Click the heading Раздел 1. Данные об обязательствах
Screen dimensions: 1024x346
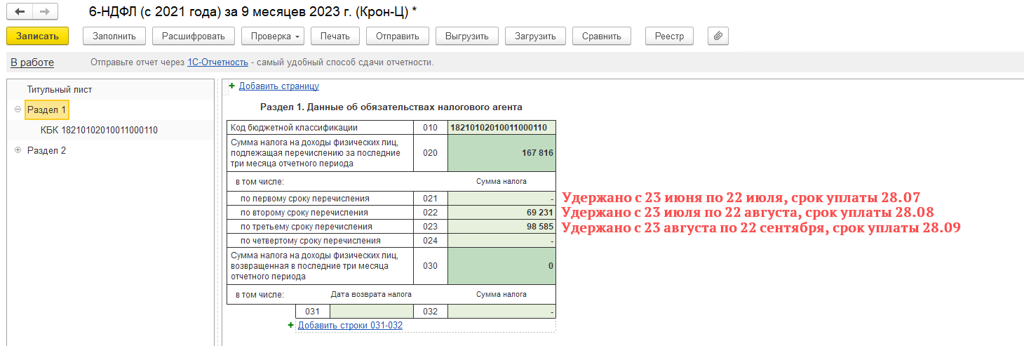(391, 107)
